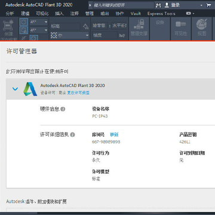Click the device name PC-IP43
This screenshot has height=215, width=215.
[100, 116]
